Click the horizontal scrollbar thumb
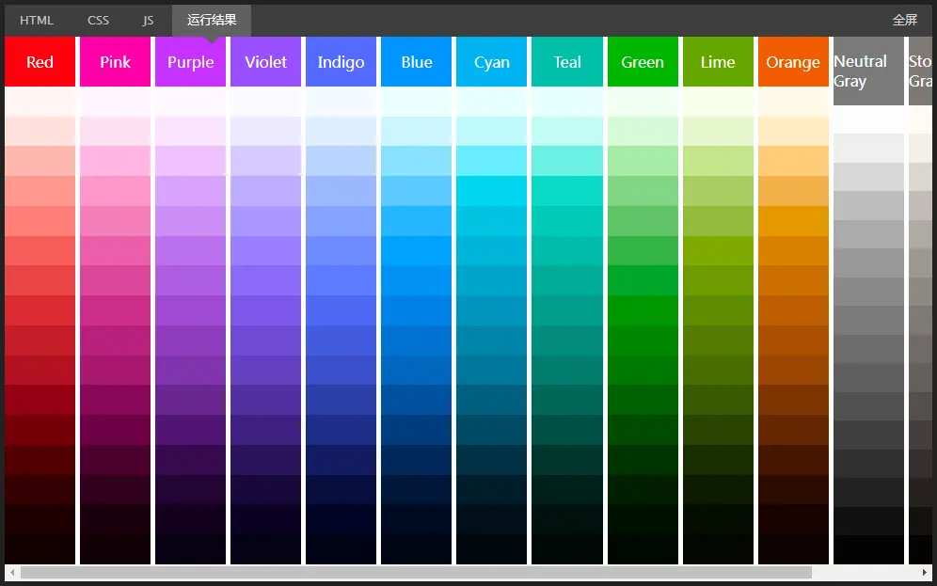Viewport: 937px width, 586px height. click(415, 572)
